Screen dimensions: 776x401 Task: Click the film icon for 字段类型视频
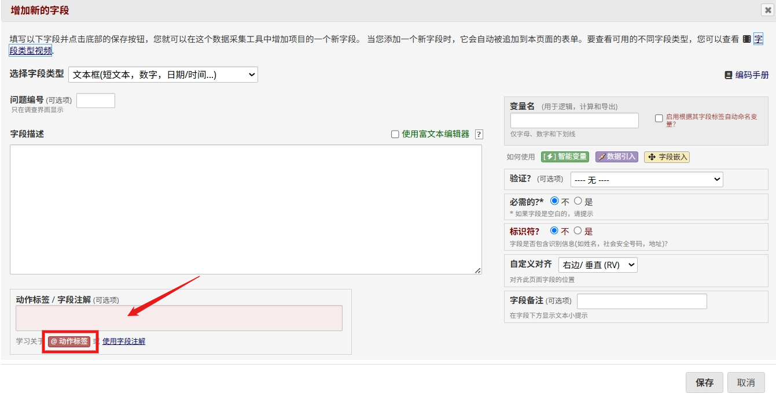[x=747, y=39]
